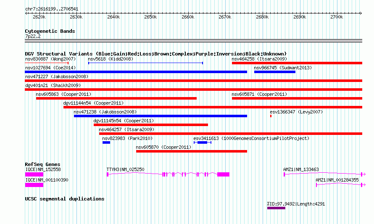The image size is (374, 224).
Task: Select the nsv966745 (Sudmant2013) gain bar
Action: [275, 72]
